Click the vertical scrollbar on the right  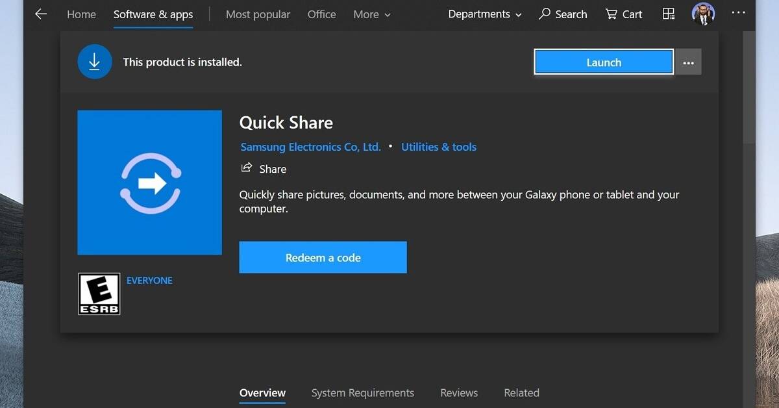click(748, 91)
